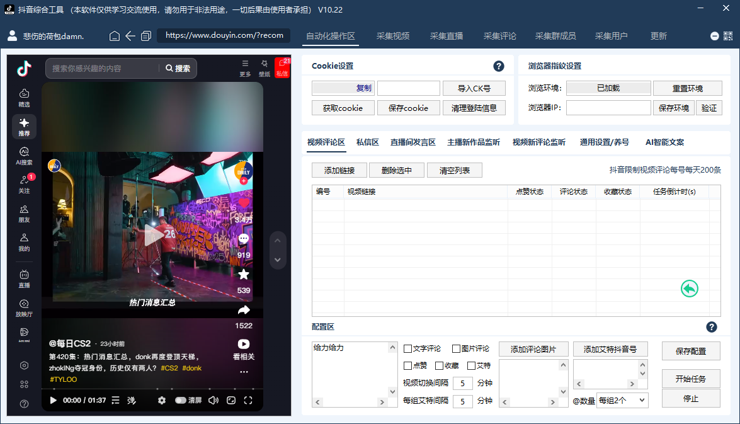Image resolution: width=740 pixels, height=424 pixels.
Task: Enable the 文字评论 checkbox
Action: [x=407, y=348]
